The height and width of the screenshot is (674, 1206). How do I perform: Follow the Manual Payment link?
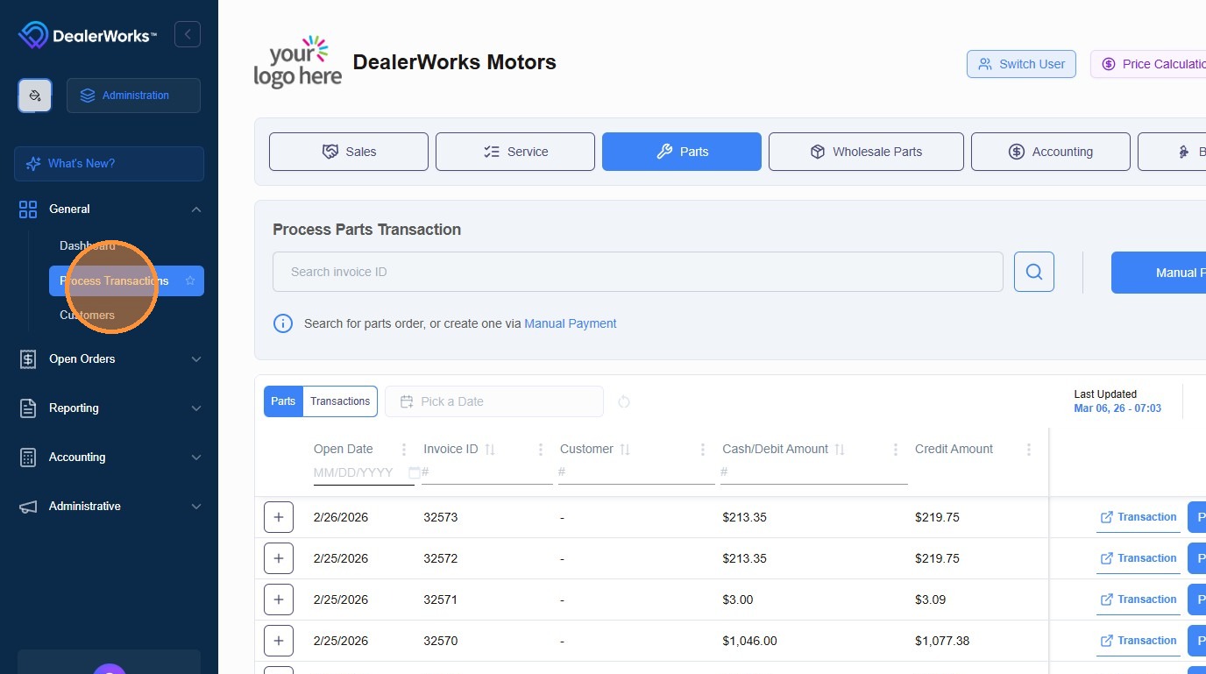pyautogui.click(x=571, y=323)
